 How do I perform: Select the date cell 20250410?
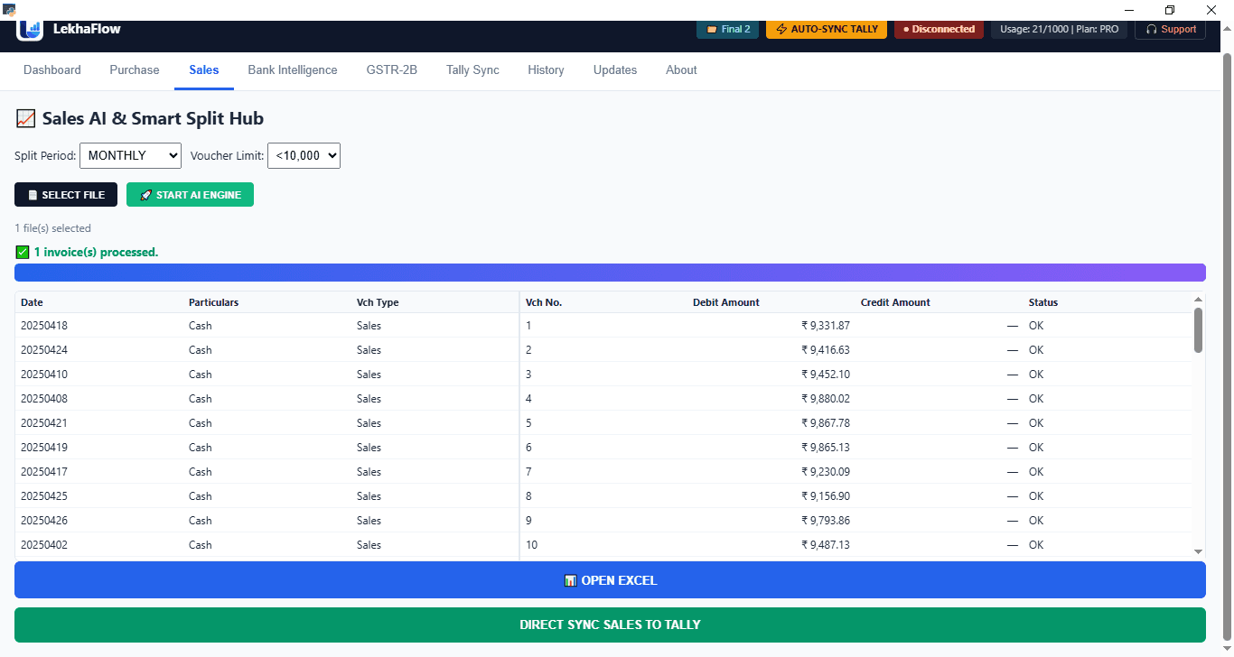[44, 375]
